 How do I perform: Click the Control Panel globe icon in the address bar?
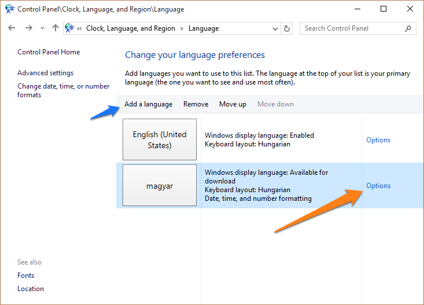(69, 28)
